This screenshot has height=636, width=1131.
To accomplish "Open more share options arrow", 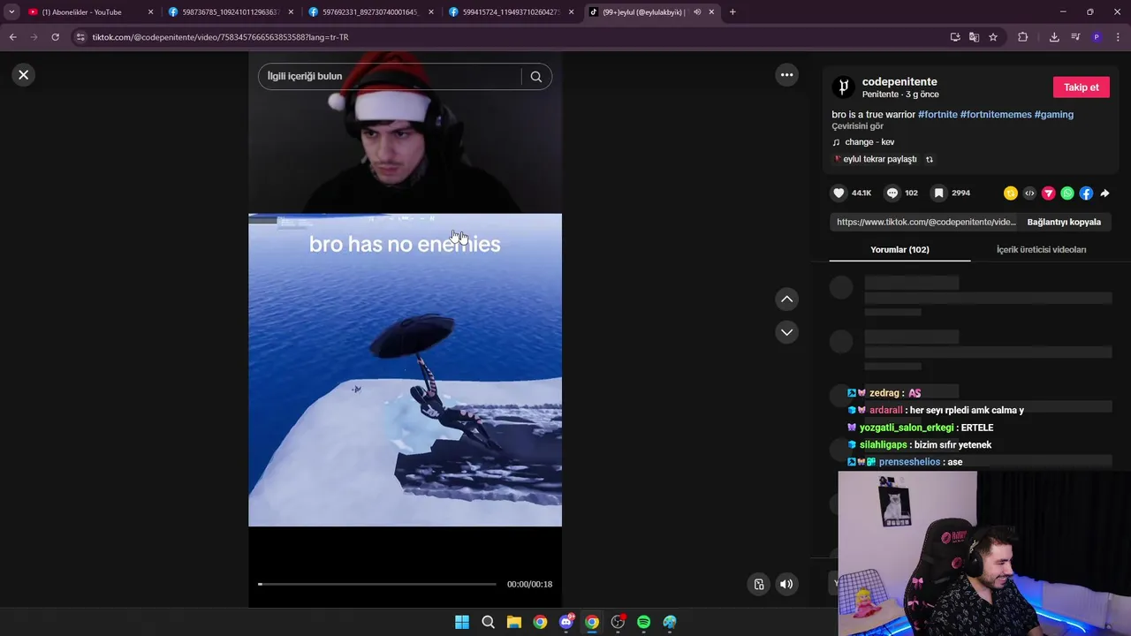I will tap(1104, 193).
